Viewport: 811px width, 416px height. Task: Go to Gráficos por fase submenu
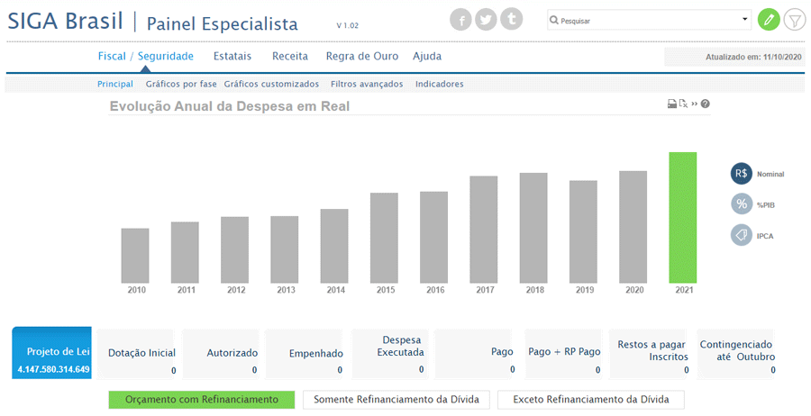(181, 84)
